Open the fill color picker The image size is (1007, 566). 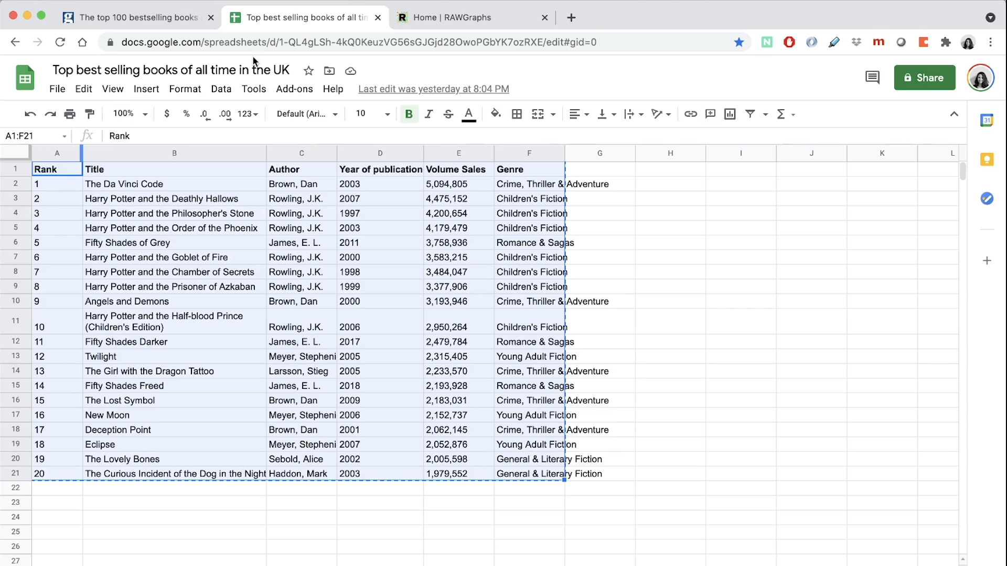(495, 114)
